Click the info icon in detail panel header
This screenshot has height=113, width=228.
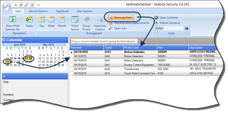(x=4, y=76)
